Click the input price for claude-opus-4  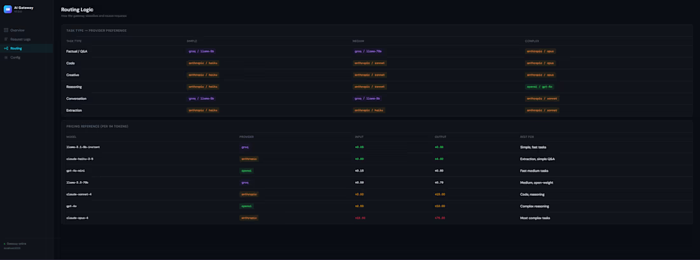[360, 218]
